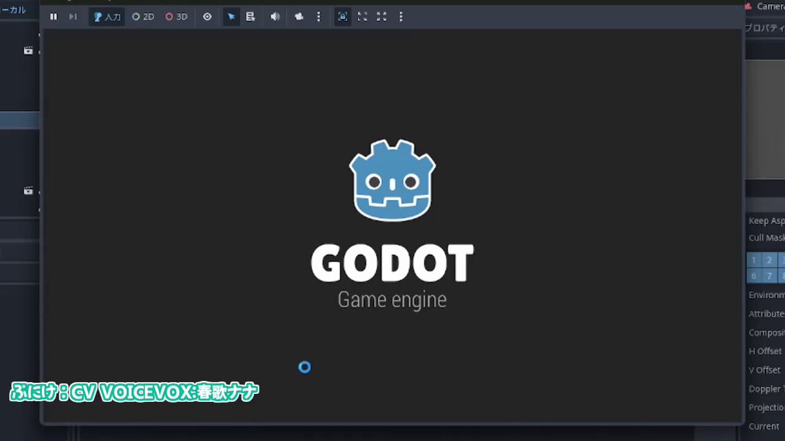Pause the running game
The height and width of the screenshot is (441, 785).
click(54, 17)
